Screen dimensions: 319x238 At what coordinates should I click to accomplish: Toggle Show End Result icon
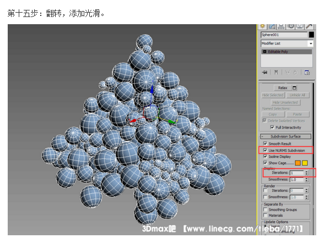tap(276, 72)
